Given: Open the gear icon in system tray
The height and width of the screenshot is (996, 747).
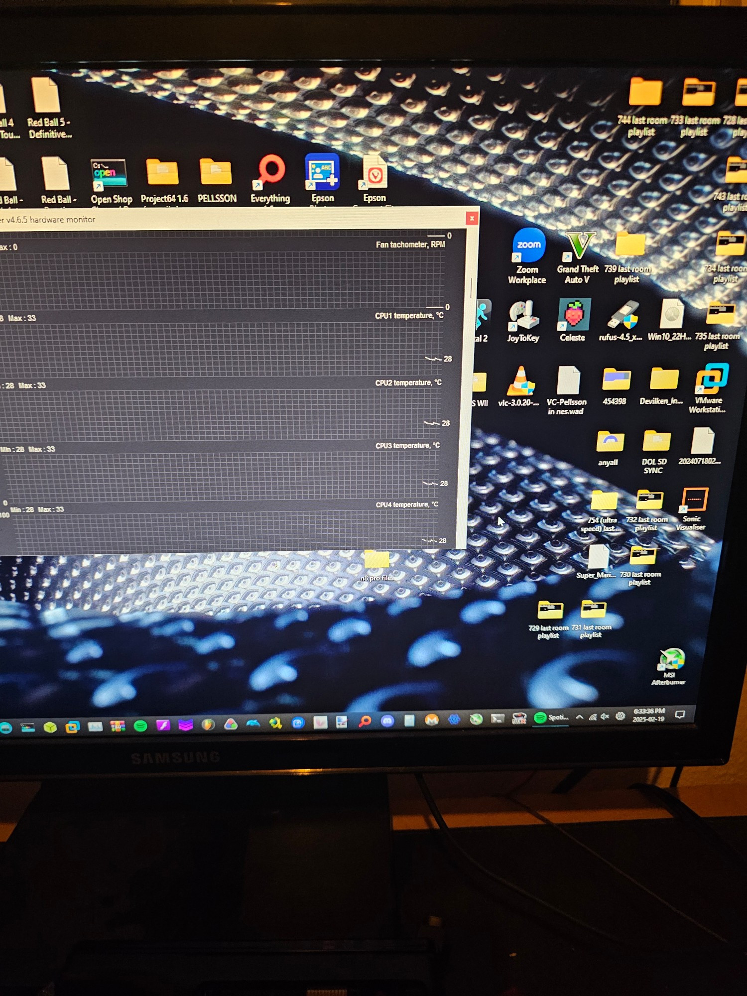Looking at the screenshot, I should [x=621, y=716].
